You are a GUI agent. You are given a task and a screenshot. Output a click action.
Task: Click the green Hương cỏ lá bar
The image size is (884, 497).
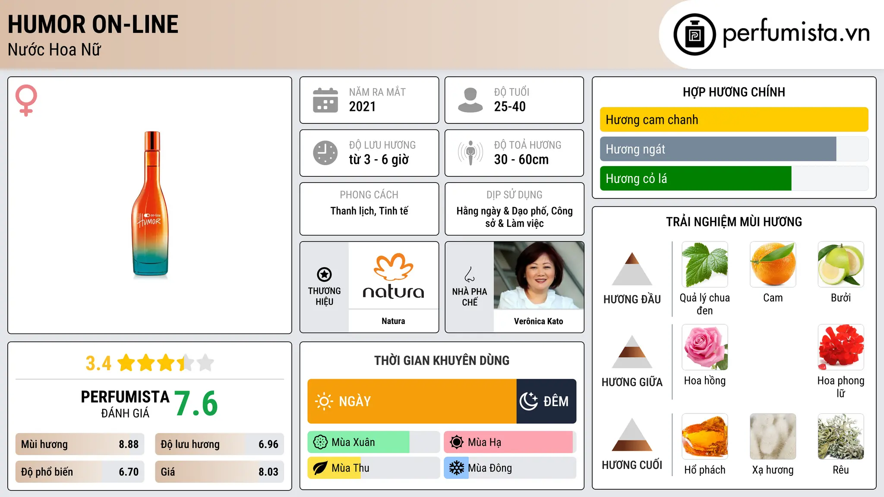pyautogui.click(x=734, y=178)
